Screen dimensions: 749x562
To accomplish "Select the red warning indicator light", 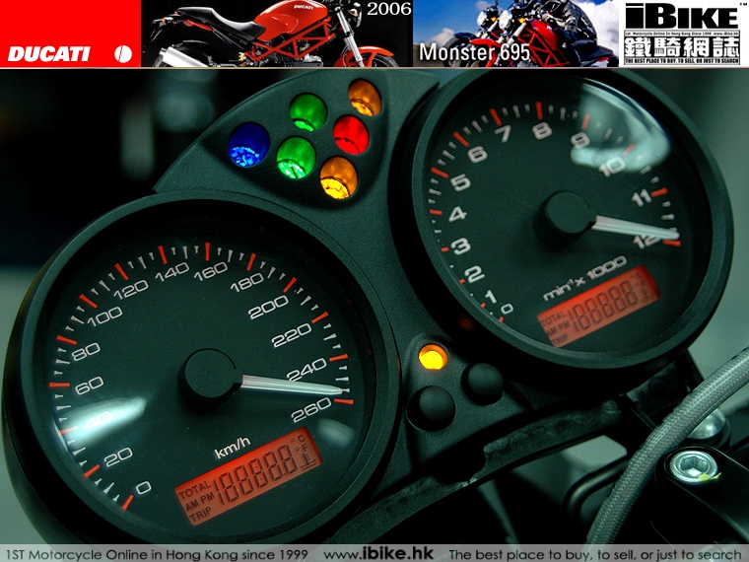I will pos(351,135).
